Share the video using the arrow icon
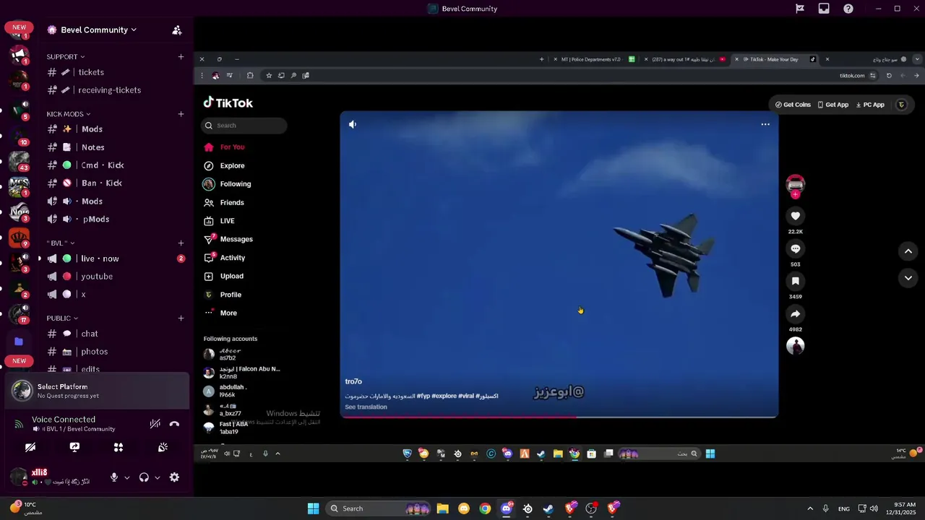925x520 pixels. [796, 313]
